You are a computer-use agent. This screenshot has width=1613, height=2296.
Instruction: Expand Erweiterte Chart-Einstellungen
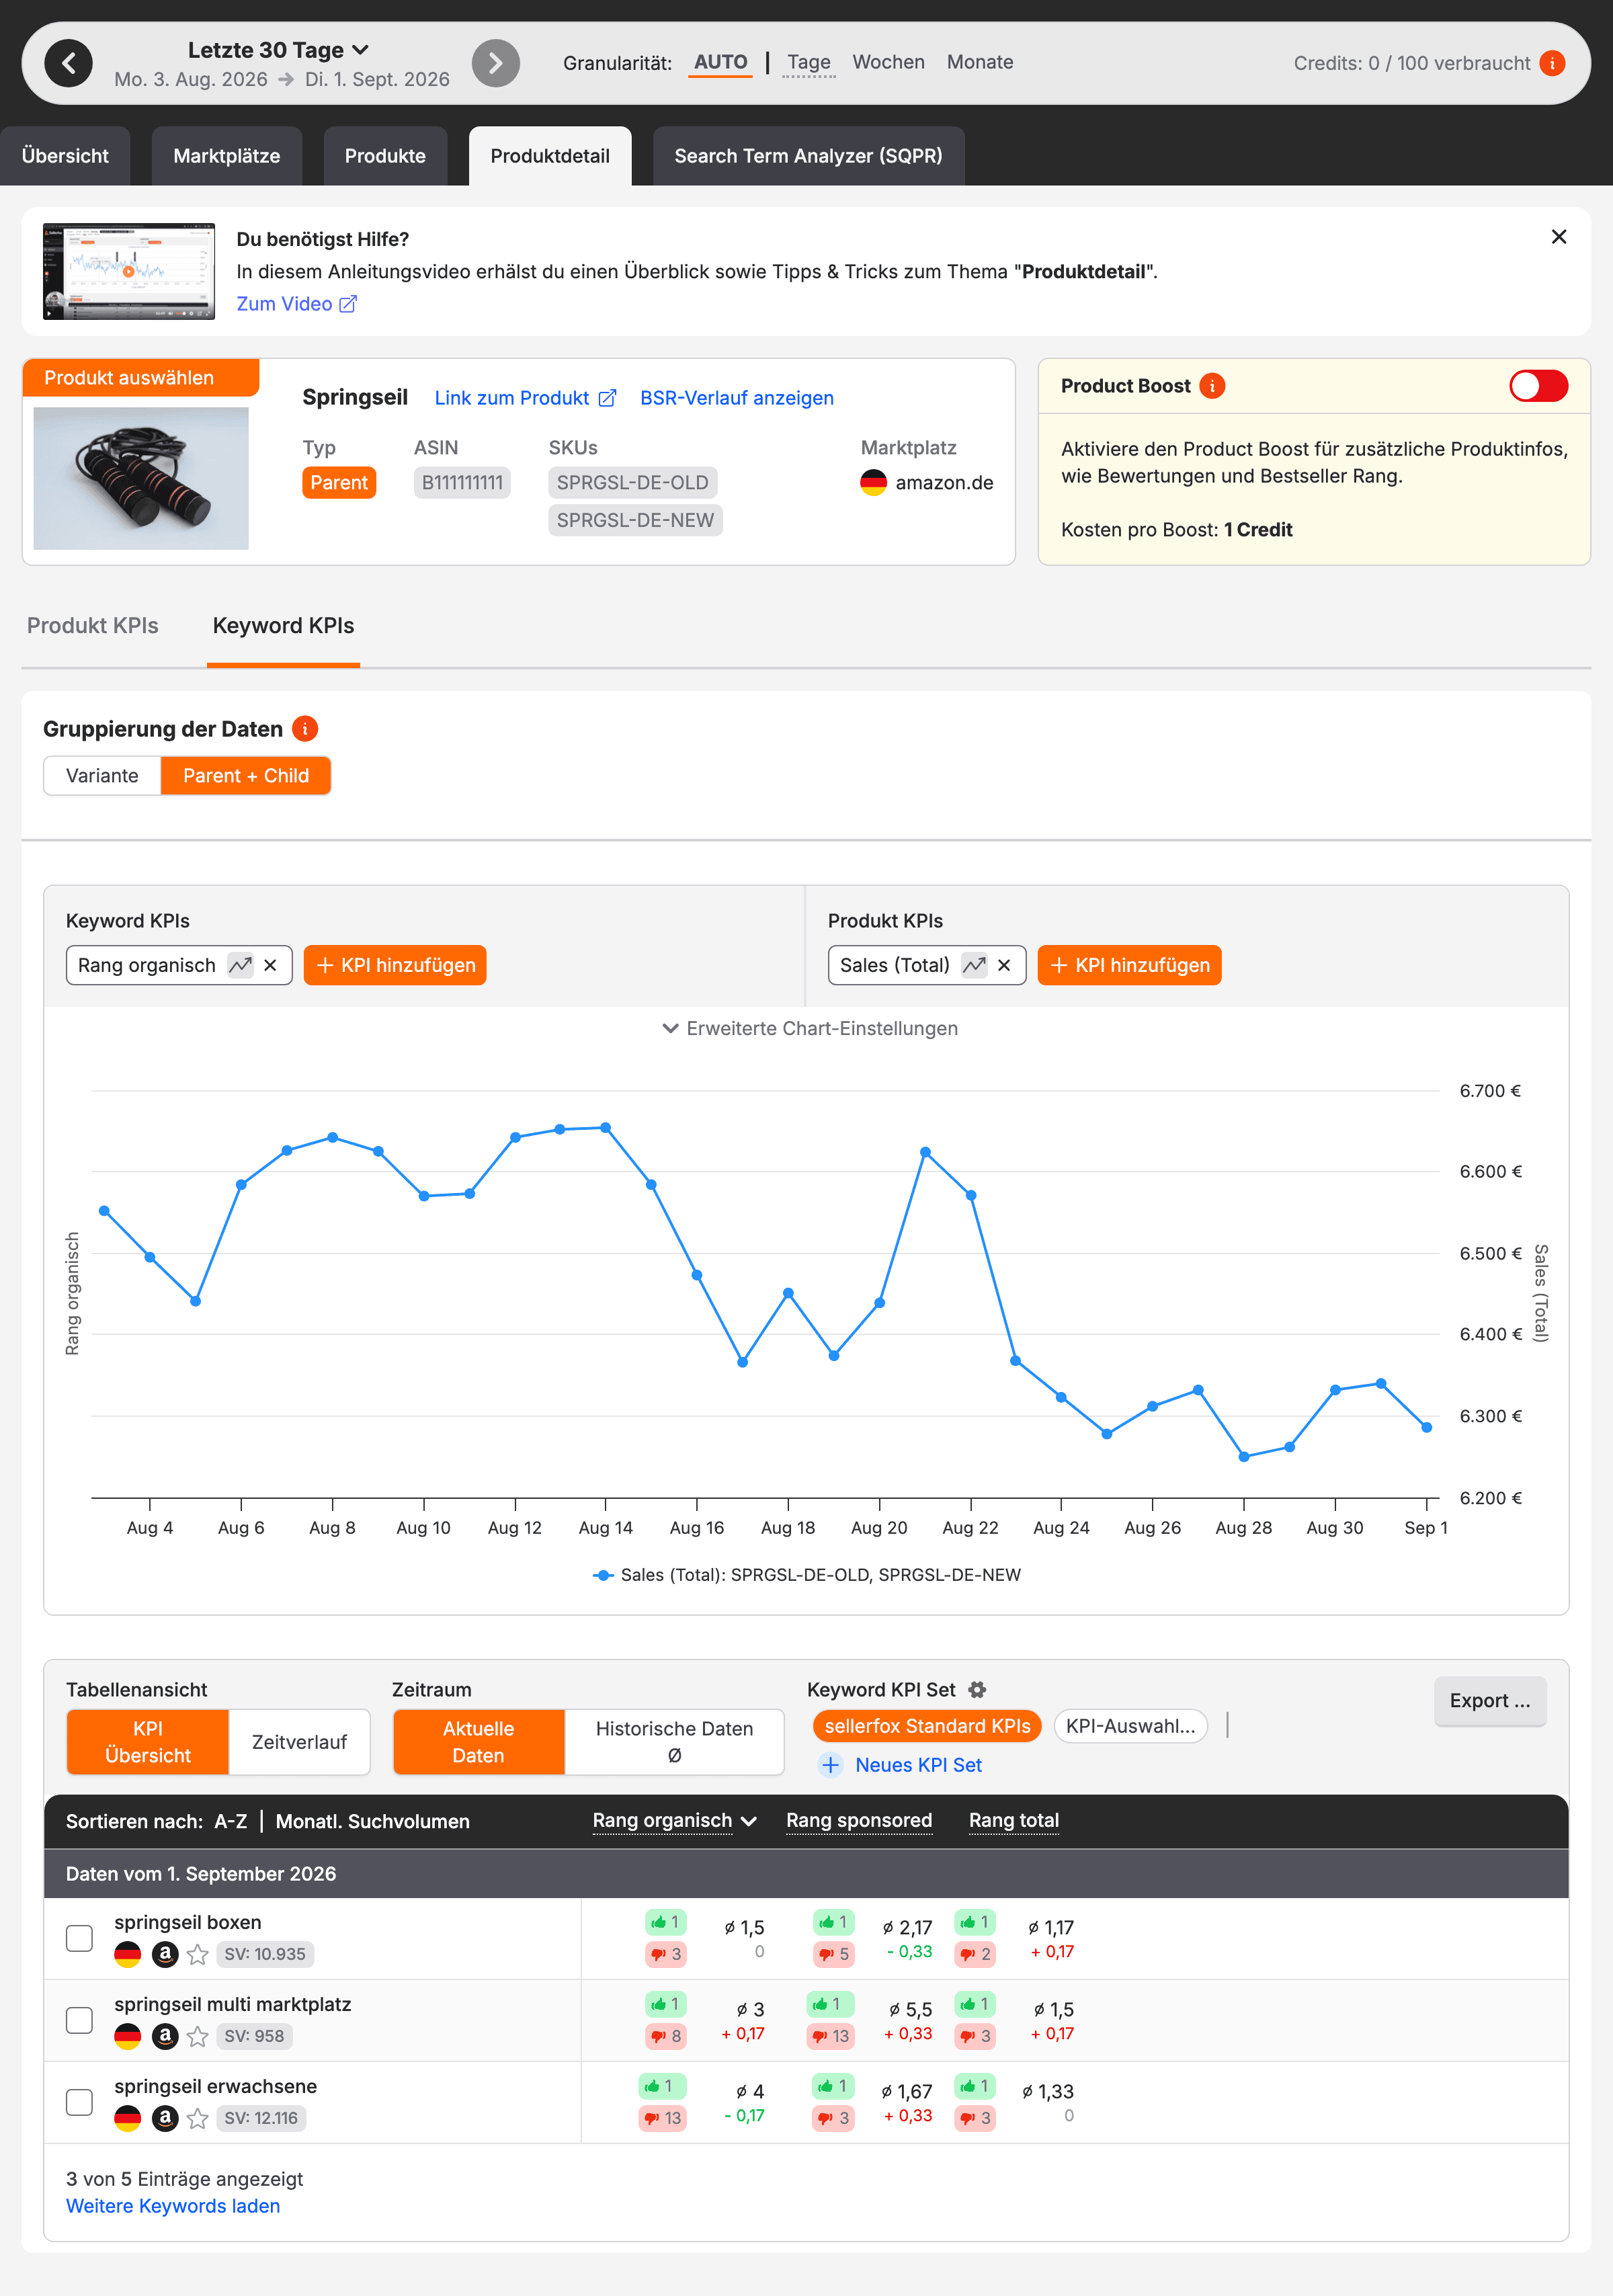[x=809, y=1028]
